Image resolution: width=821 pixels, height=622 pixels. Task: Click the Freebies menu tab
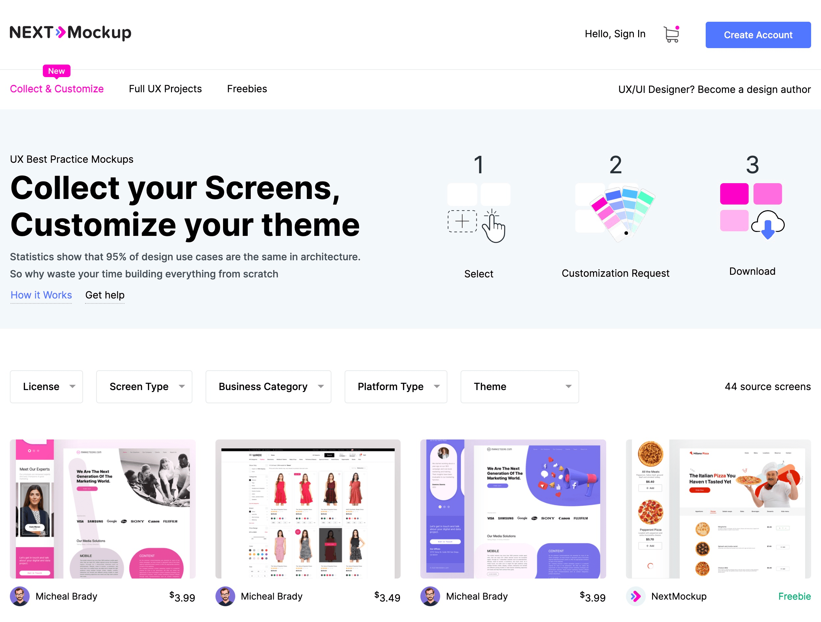pos(246,89)
